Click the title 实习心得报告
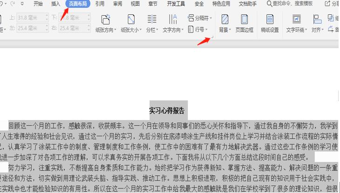This screenshot has height=193, width=340. [x=167, y=110]
